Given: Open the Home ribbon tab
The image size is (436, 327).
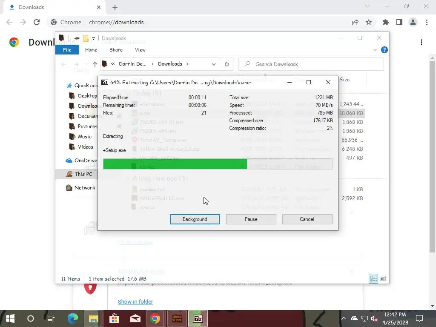Looking at the screenshot, I should point(91,50).
